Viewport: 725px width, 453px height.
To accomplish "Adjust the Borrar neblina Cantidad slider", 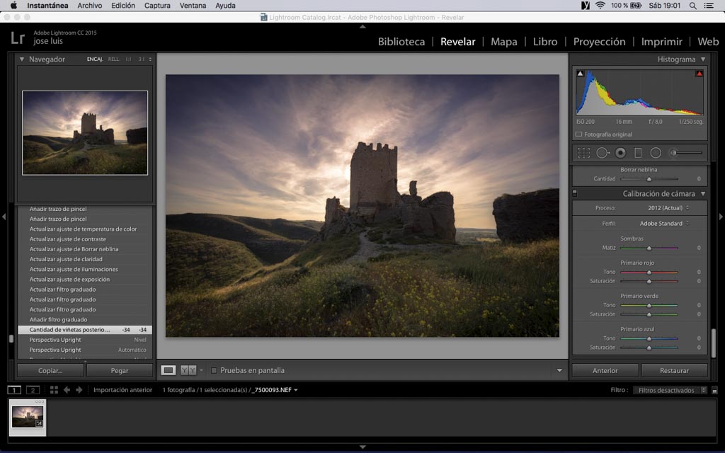I will tap(649, 179).
